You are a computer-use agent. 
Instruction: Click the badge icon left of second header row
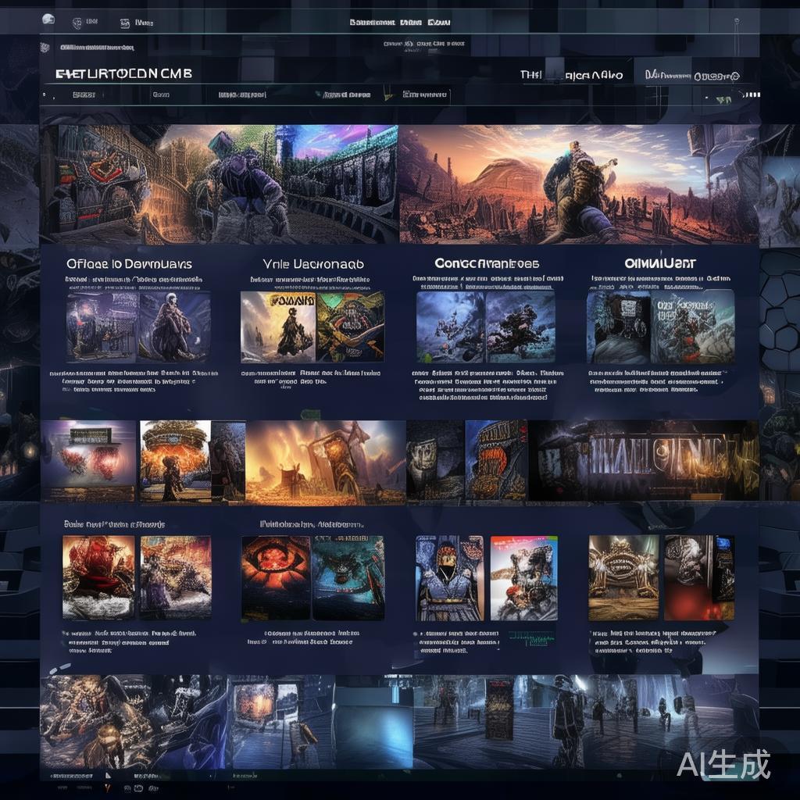[x=45, y=48]
